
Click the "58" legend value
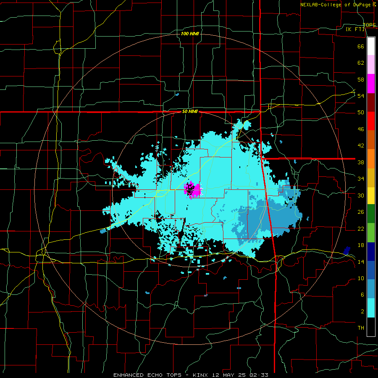coord(361,79)
